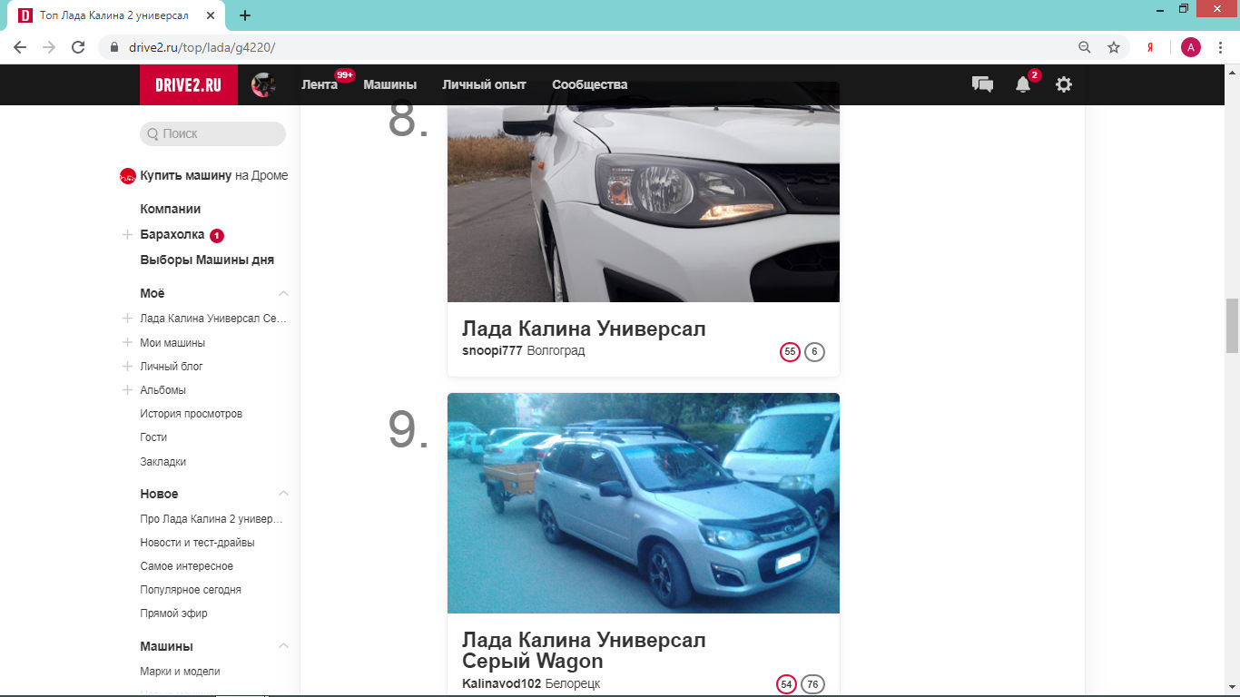Open the notifications bell

coord(1023,84)
